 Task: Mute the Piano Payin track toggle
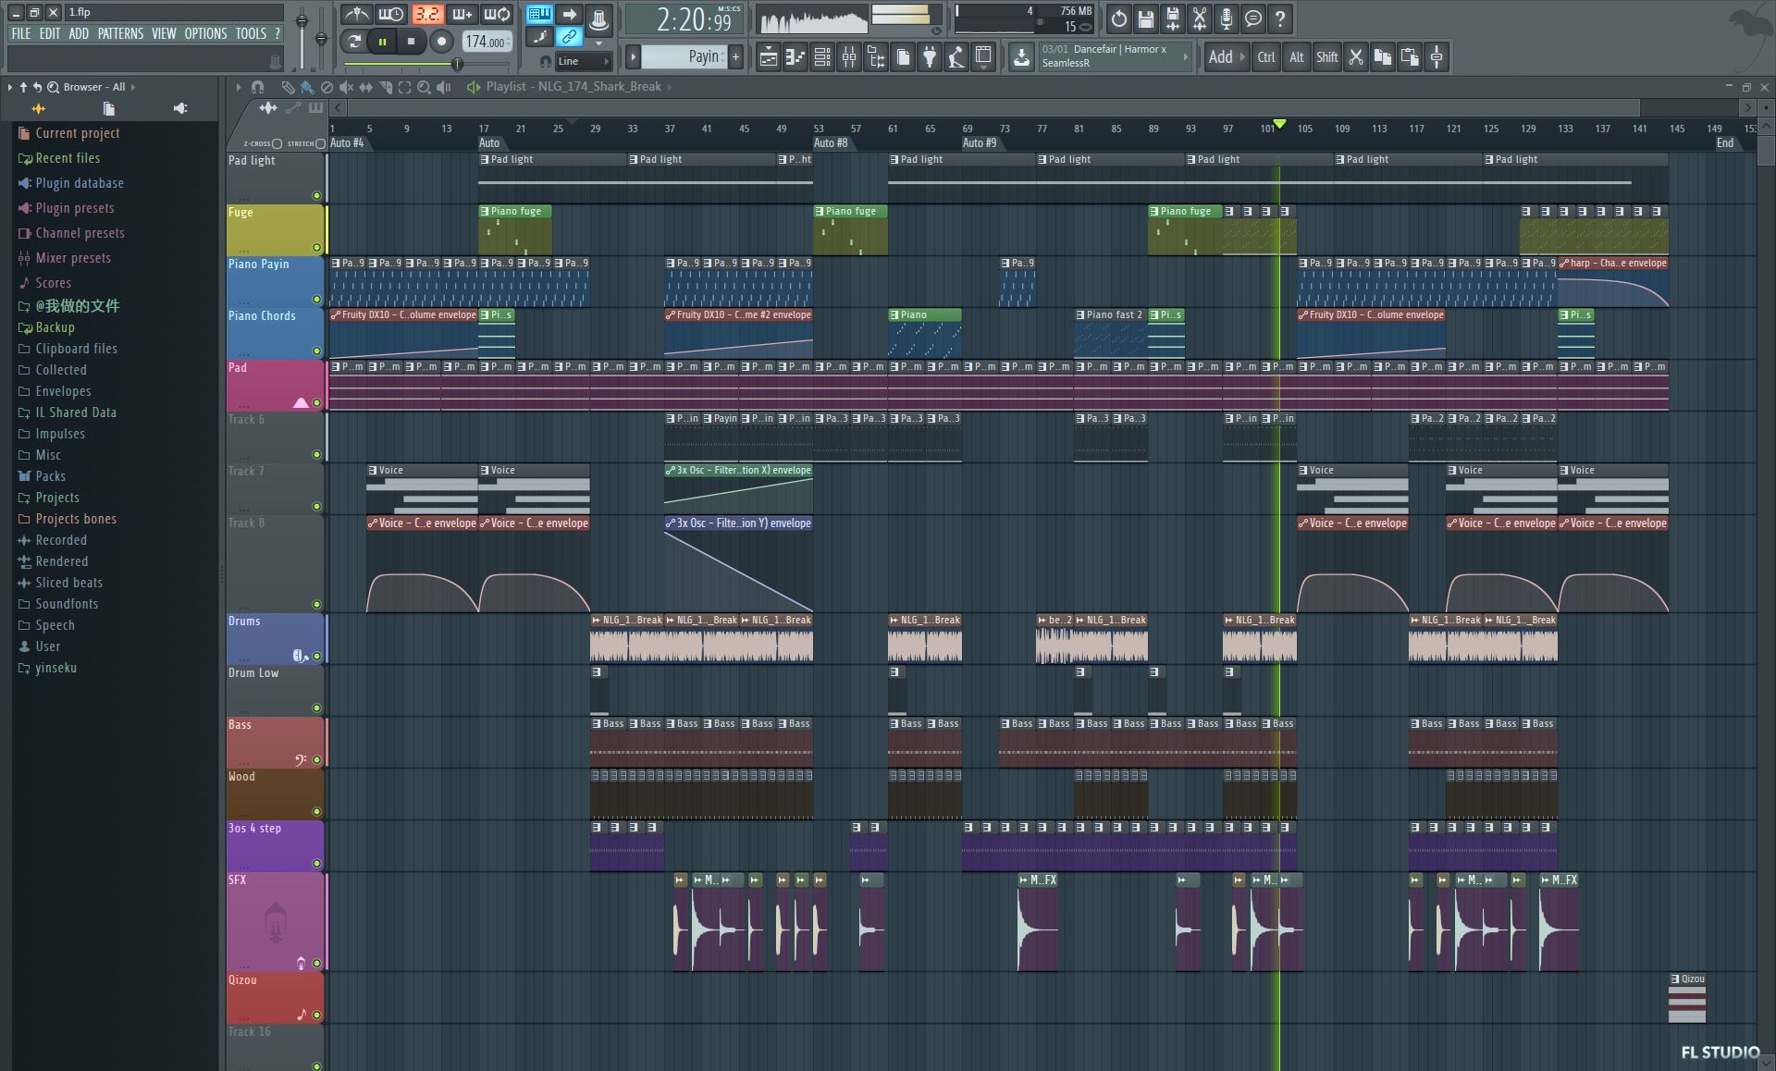coord(316,300)
